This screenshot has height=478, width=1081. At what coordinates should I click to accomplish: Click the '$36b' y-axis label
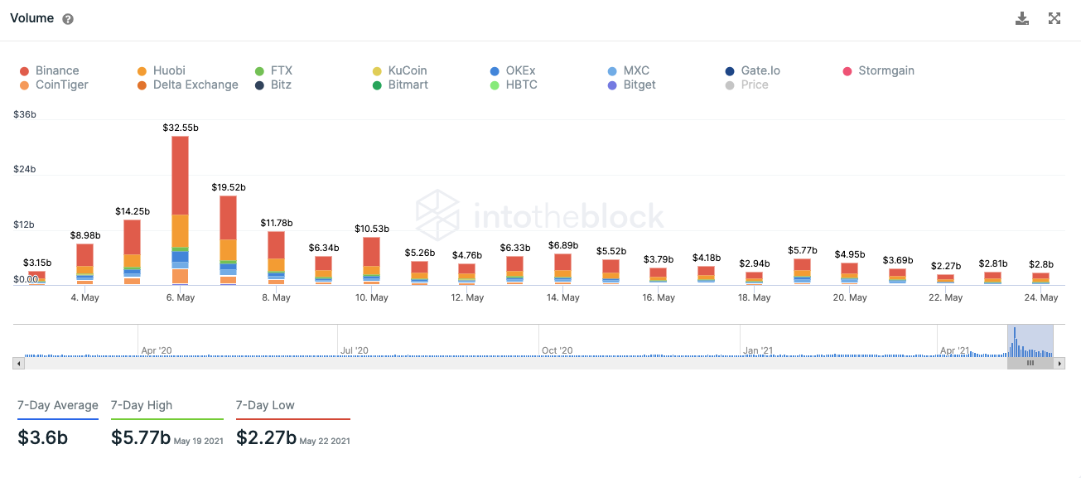[x=25, y=114]
